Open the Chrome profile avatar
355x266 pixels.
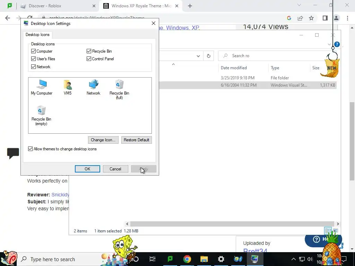pyautogui.click(x=336, y=18)
